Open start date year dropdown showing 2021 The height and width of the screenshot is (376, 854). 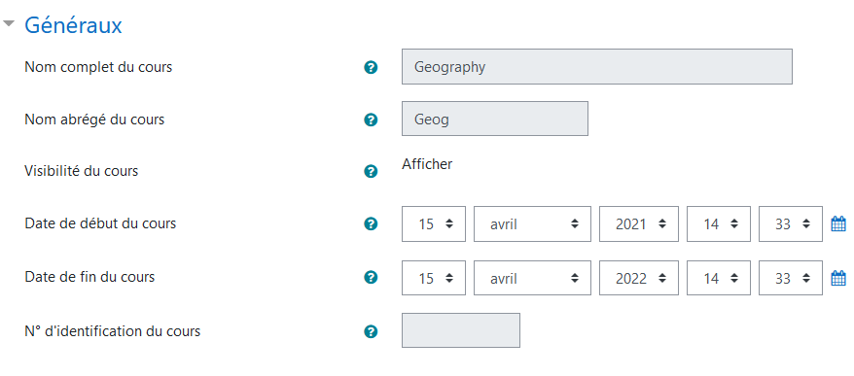[x=639, y=223]
